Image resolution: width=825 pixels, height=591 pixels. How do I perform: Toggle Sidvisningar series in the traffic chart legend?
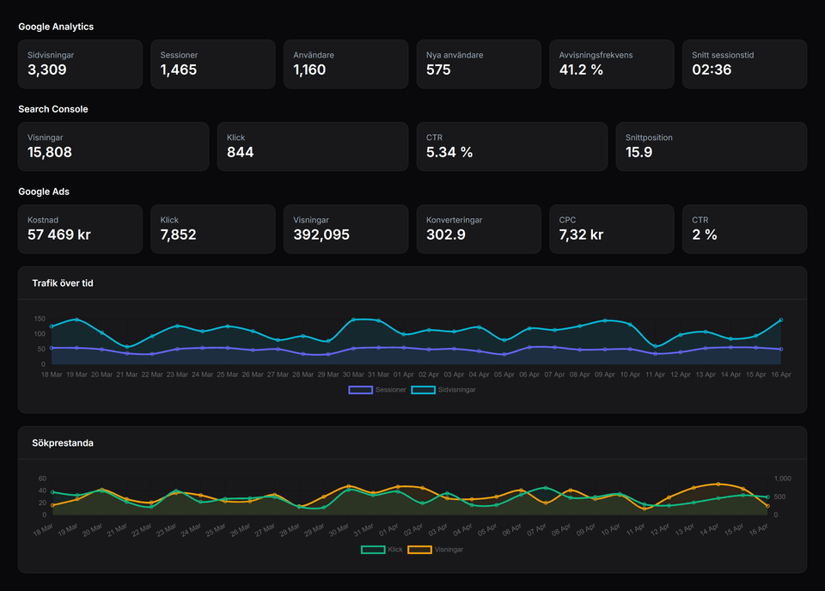click(443, 390)
